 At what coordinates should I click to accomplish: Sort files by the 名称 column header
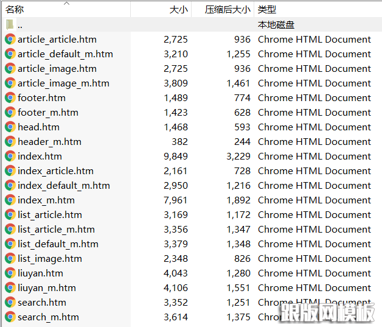[15, 10]
